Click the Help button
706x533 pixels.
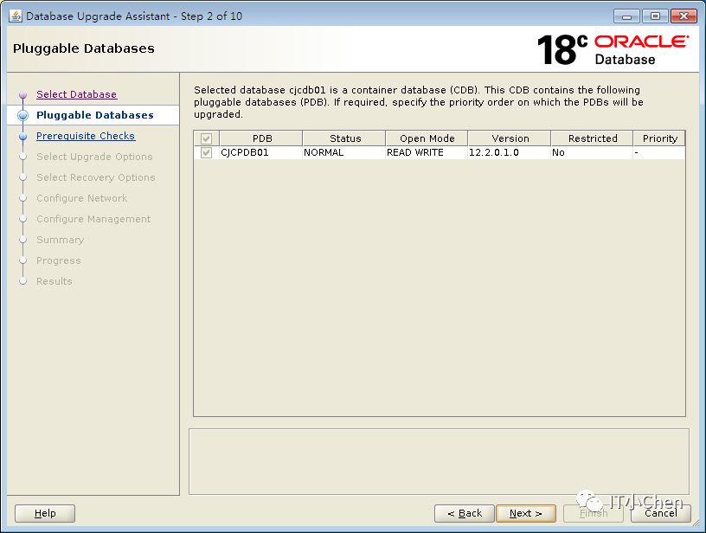click(45, 513)
